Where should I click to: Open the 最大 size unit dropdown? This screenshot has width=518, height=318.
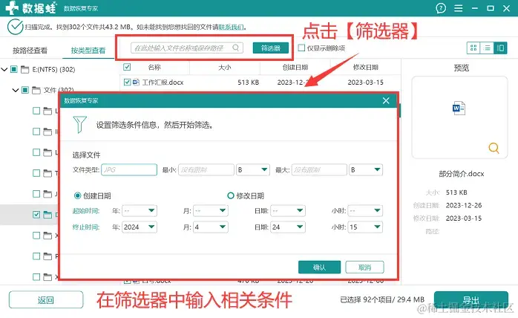tap(366, 169)
